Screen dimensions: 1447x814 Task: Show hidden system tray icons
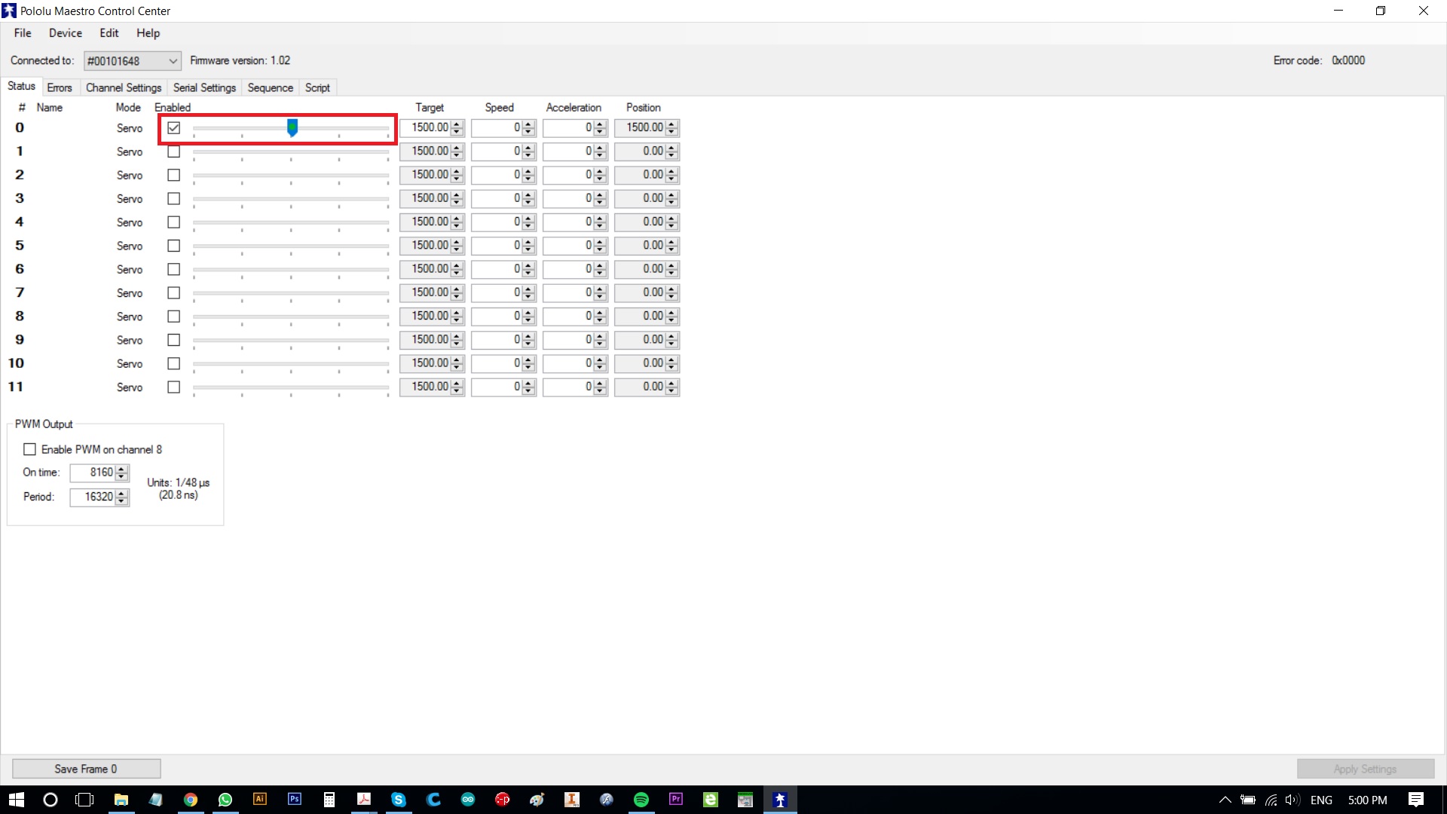coord(1225,800)
